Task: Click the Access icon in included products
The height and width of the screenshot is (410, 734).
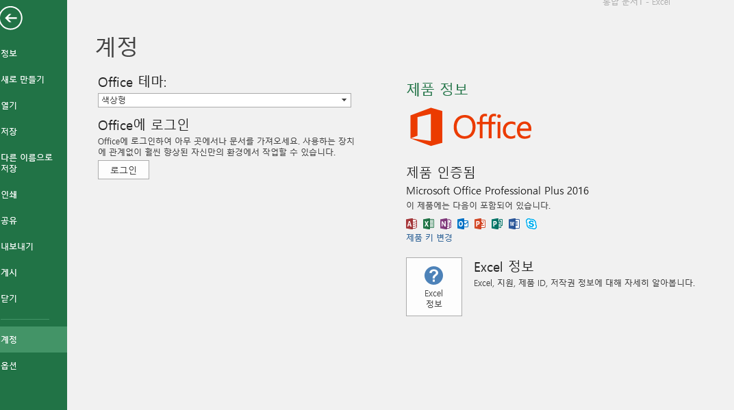Action: click(x=412, y=224)
